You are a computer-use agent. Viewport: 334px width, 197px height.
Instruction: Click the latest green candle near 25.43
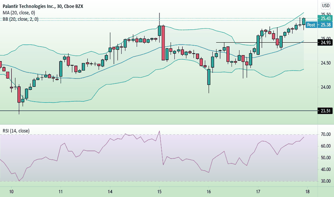click(304, 21)
